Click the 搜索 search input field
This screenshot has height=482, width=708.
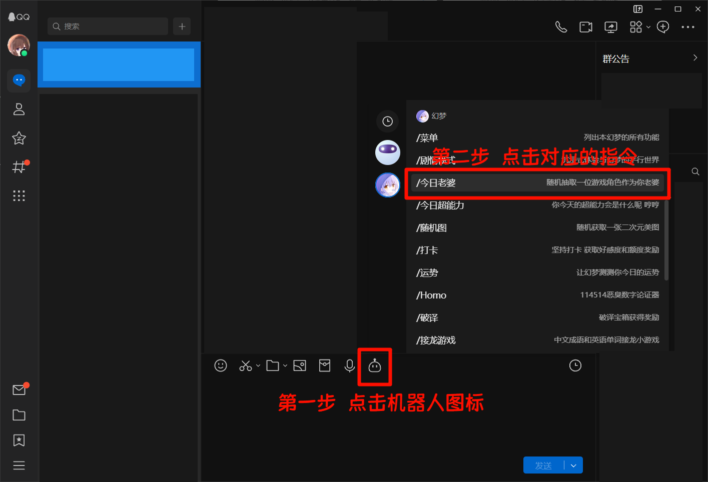click(108, 26)
